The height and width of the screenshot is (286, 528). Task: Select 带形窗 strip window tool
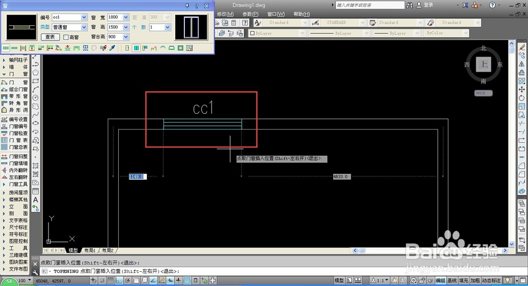[15, 96]
